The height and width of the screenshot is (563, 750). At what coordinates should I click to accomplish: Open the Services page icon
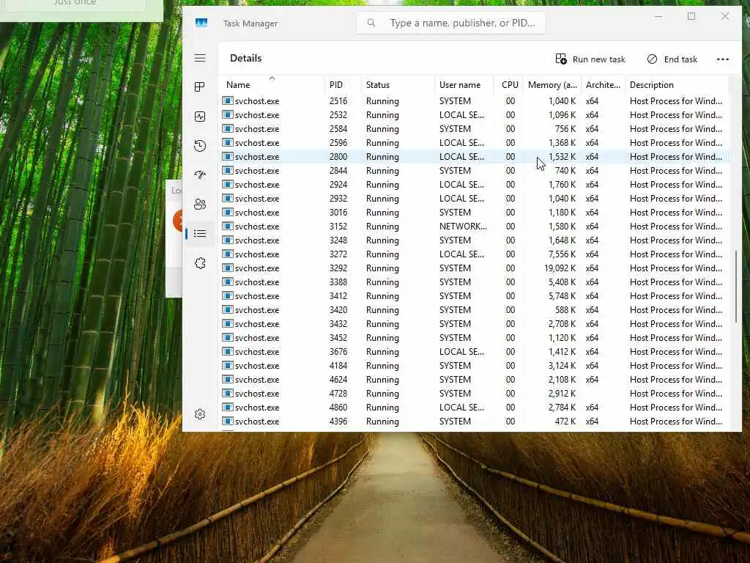coord(200,263)
